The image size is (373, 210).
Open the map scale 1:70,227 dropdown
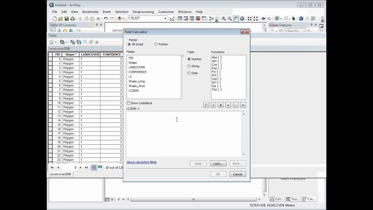click(165, 19)
